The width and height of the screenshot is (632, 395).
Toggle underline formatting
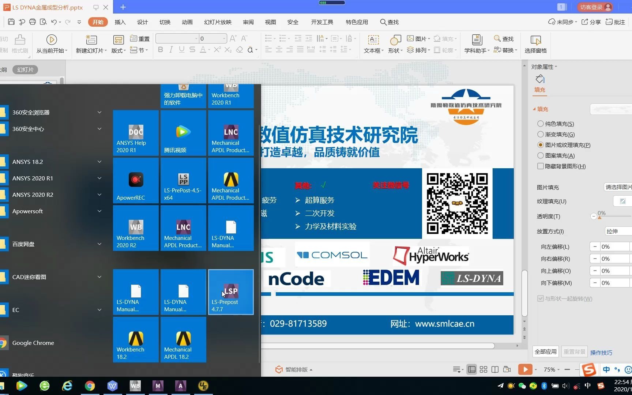point(181,50)
